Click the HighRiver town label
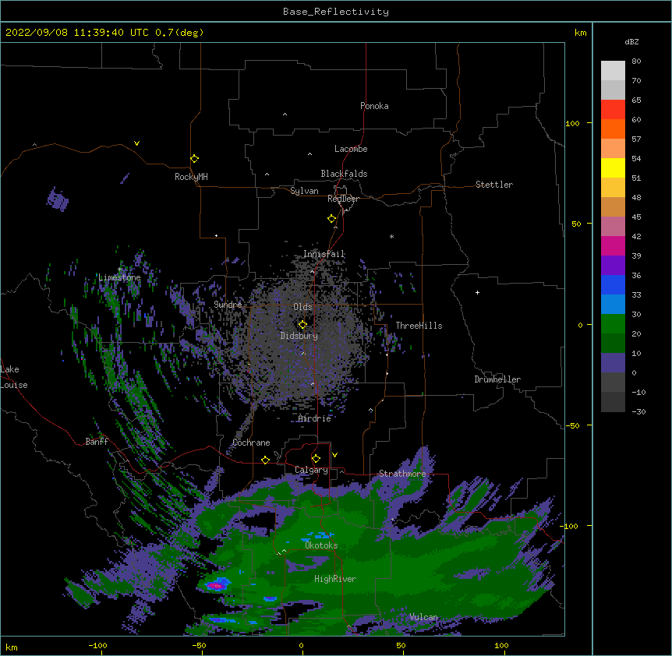 point(335,579)
